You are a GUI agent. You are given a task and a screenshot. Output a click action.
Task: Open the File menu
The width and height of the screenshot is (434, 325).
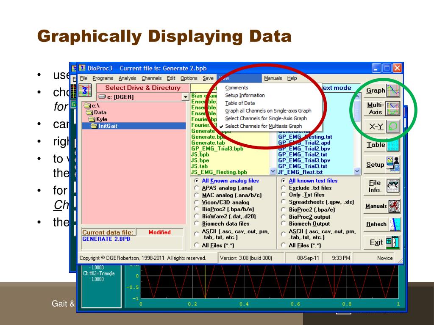[83, 78]
